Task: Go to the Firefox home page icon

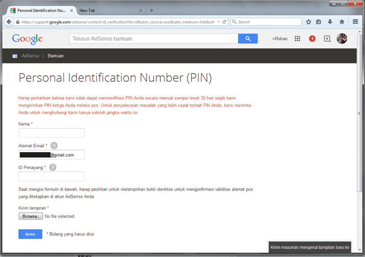Action: (342, 22)
